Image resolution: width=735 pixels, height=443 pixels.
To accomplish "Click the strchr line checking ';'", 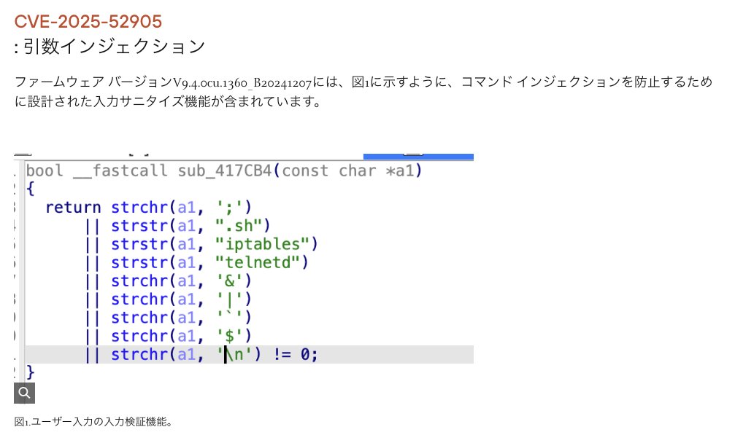I will (x=182, y=208).
